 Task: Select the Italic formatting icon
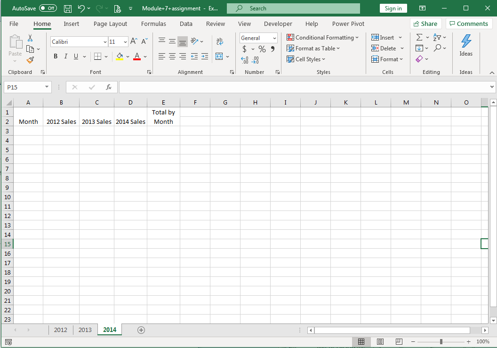pyautogui.click(x=66, y=56)
